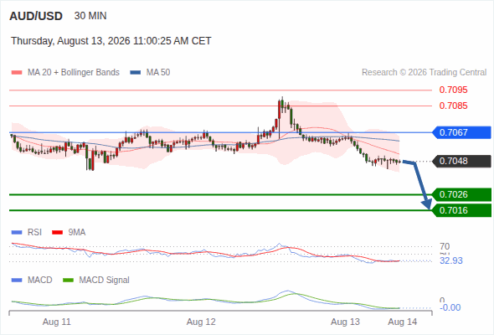Click the MACD Signal green legend marker
The width and height of the screenshot is (494, 335).
click(x=68, y=281)
